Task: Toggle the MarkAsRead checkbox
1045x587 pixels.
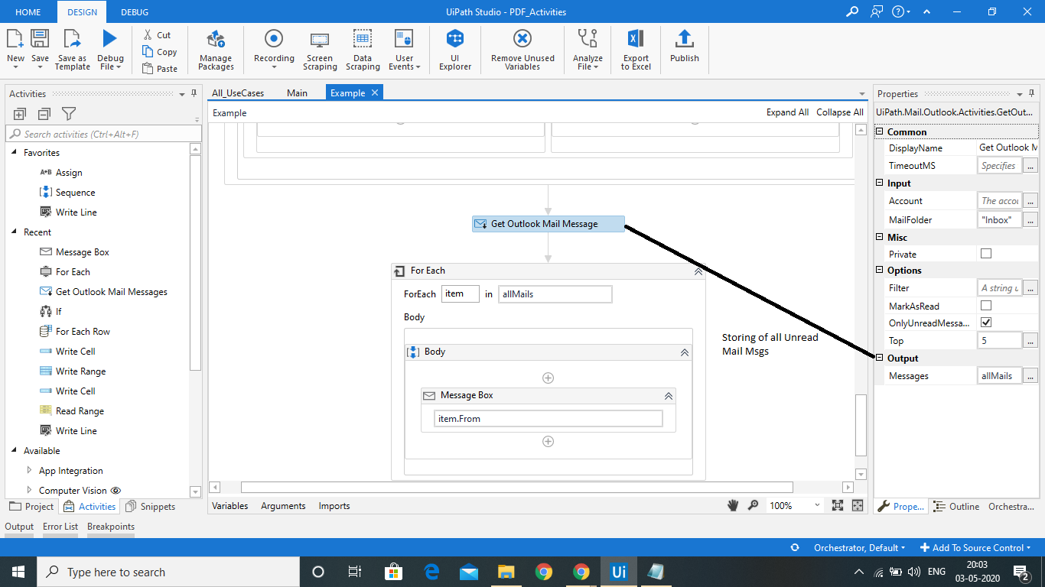Action: click(x=986, y=305)
